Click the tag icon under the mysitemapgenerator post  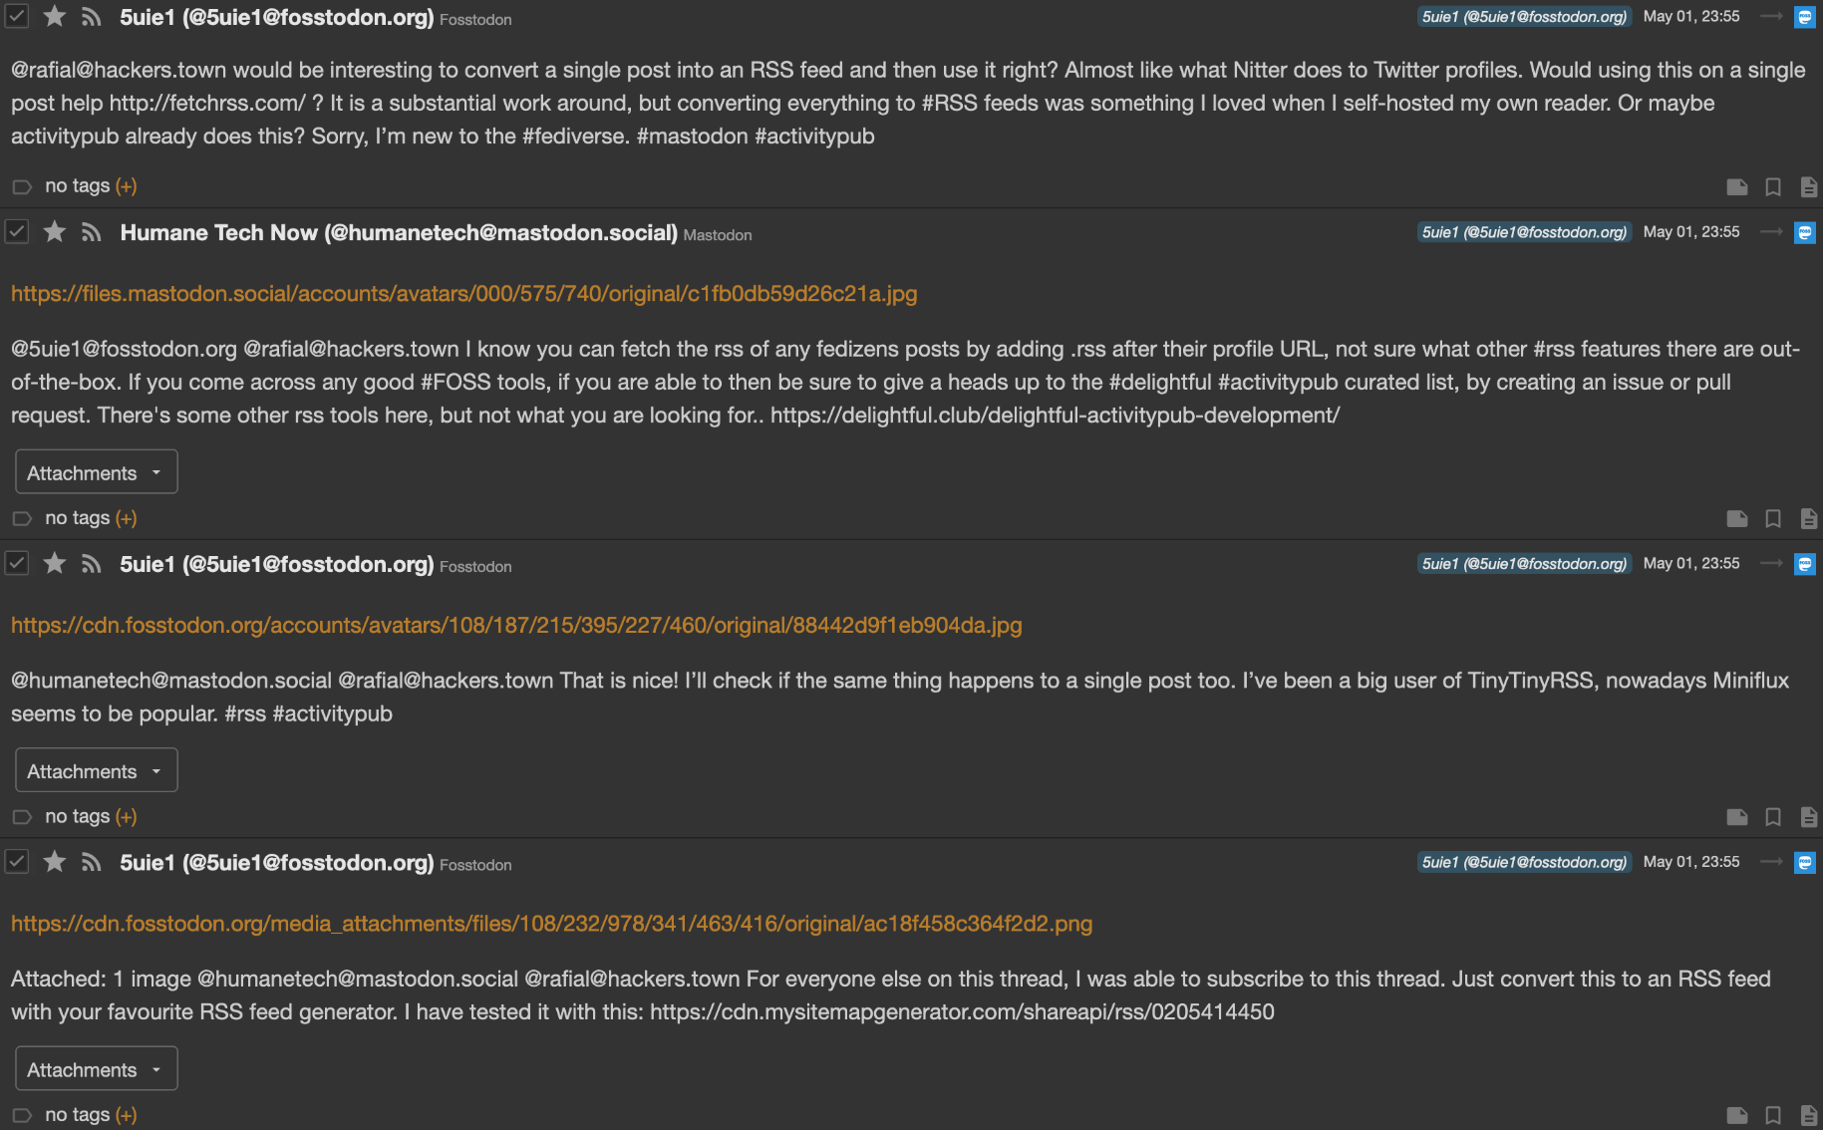tap(22, 1115)
